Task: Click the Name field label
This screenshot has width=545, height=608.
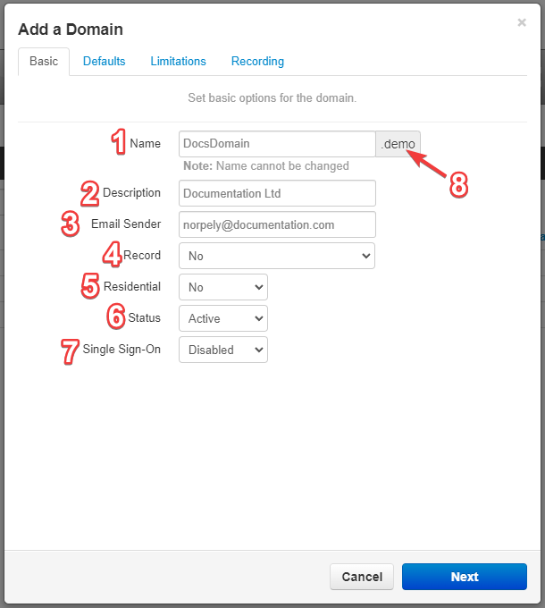Action: pos(146,143)
